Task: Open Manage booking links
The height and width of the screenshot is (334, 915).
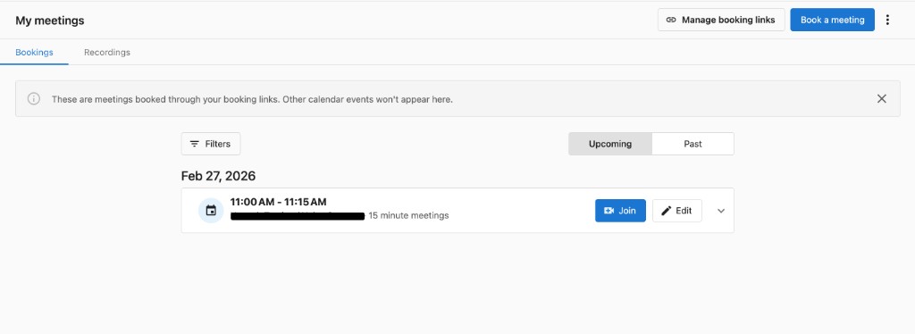Action: point(721,20)
